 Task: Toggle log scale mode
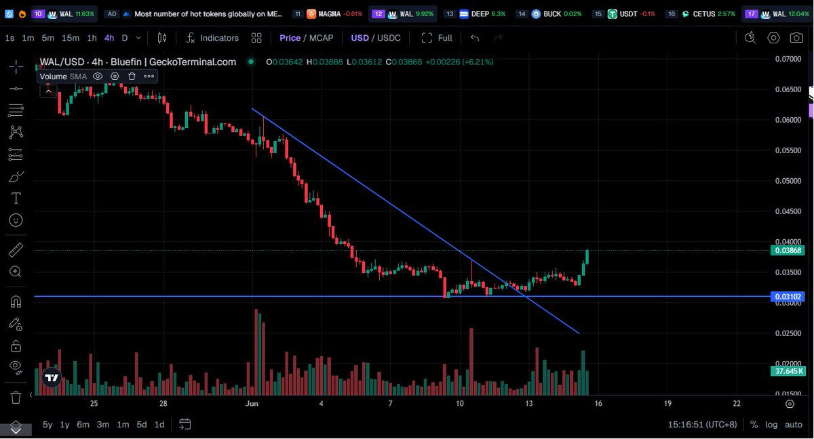pyautogui.click(x=772, y=425)
